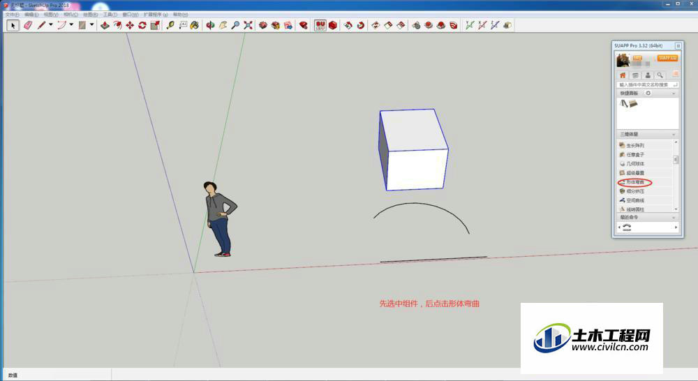
Task: Select the Eraser tool
Action: (28, 25)
